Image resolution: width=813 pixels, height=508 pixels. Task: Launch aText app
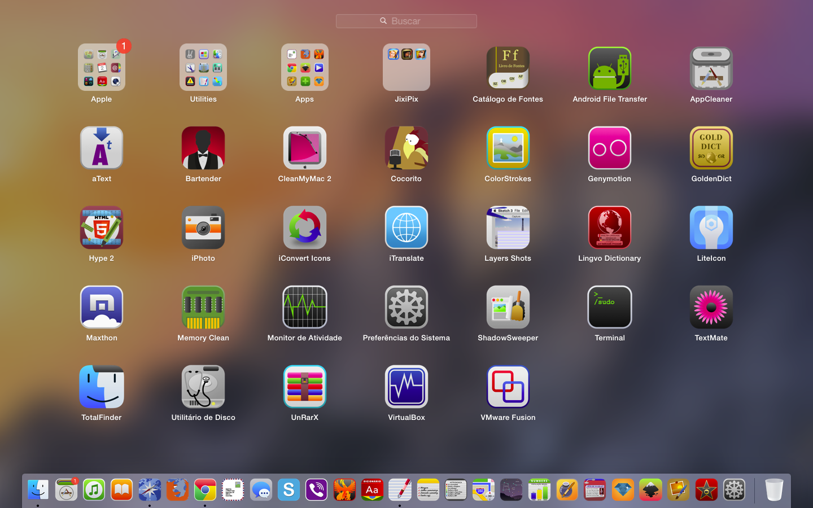point(102,148)
